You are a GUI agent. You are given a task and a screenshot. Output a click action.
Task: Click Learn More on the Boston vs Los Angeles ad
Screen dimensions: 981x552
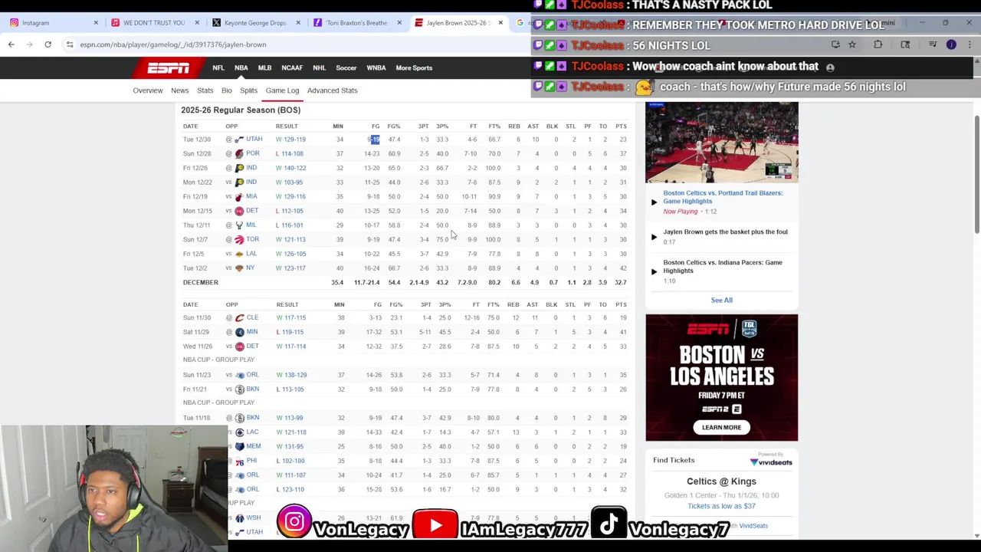pos(721,428)
